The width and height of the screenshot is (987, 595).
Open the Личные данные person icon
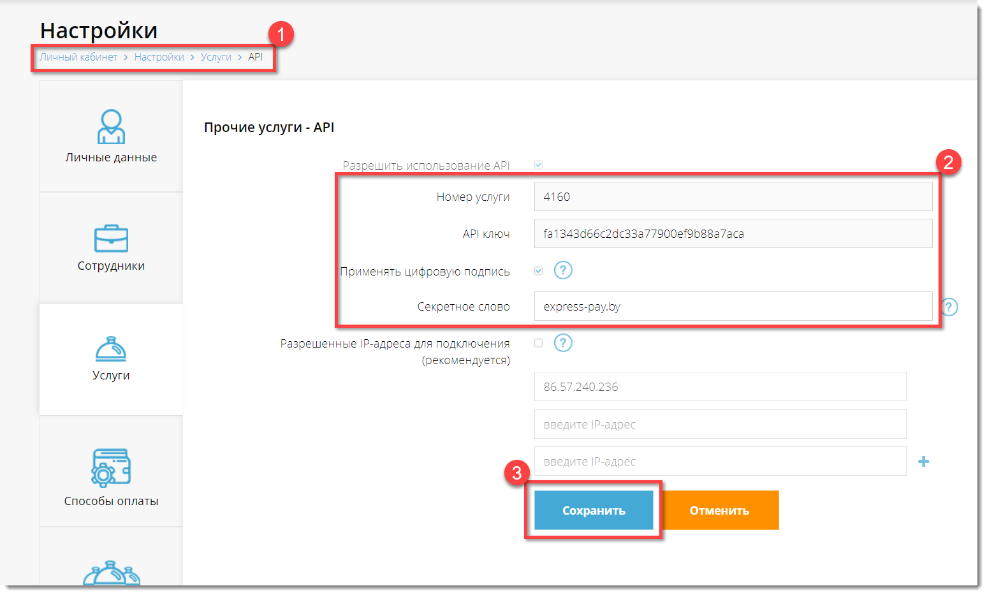(111, 126)
